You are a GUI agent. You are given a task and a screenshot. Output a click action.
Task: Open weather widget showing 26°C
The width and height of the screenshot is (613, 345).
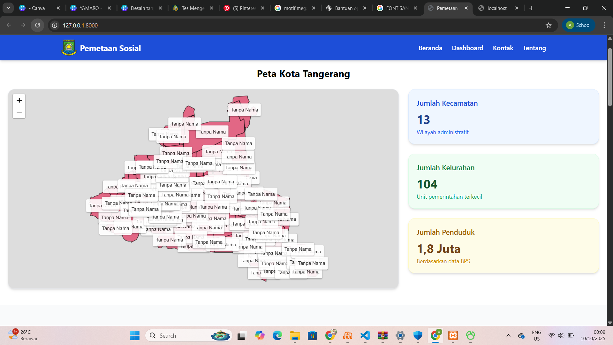24,335
